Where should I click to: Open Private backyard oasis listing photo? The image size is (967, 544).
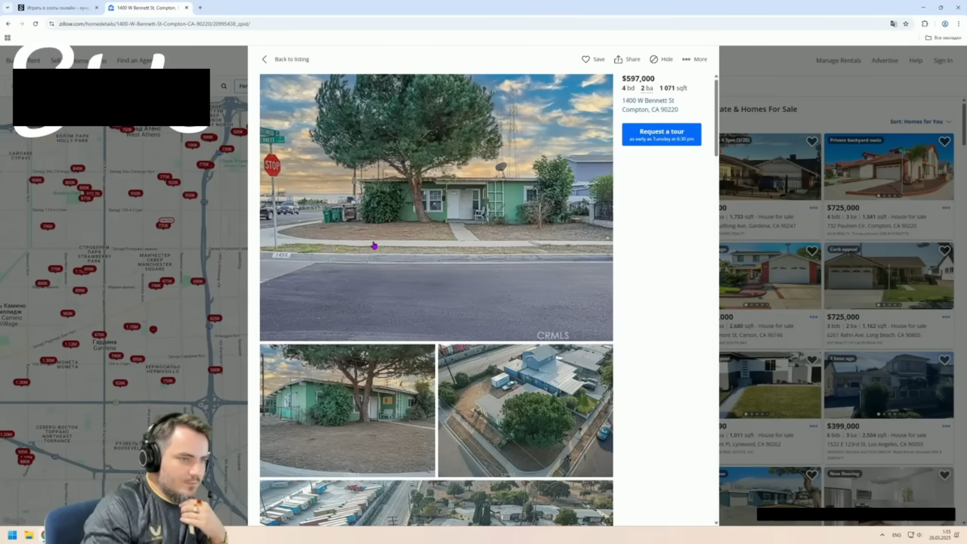point(888,167)
